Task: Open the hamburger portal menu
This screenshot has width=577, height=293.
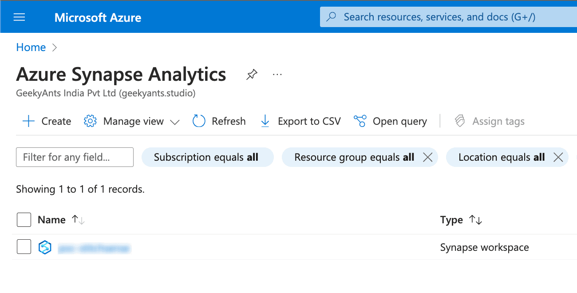Action: point(20,17)
